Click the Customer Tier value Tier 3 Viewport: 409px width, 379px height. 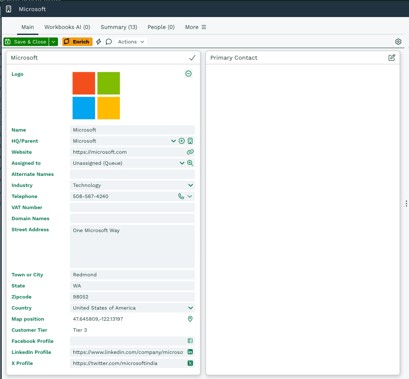(x=80, y=330)
